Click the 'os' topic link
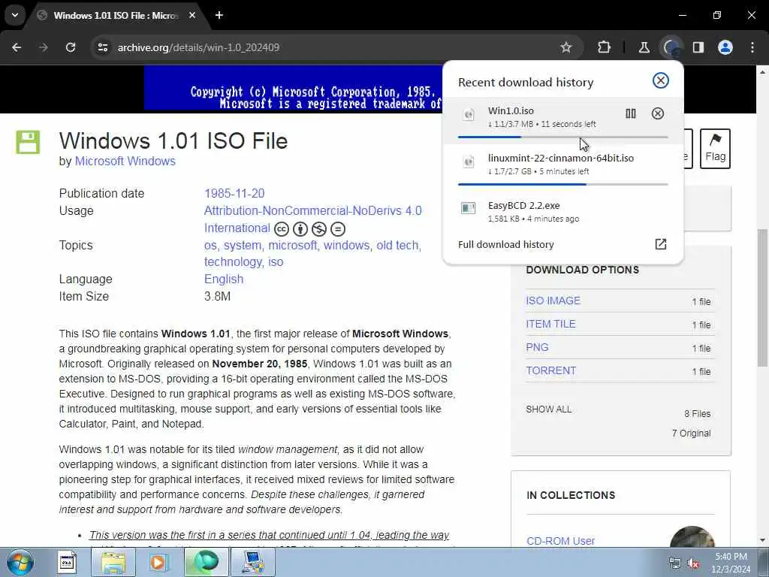The image size is (769, 577). [x=210, y=246]
